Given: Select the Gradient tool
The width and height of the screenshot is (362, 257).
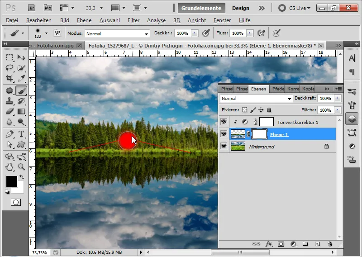Looking at the screenshot, I should click(x=21, y=111).
